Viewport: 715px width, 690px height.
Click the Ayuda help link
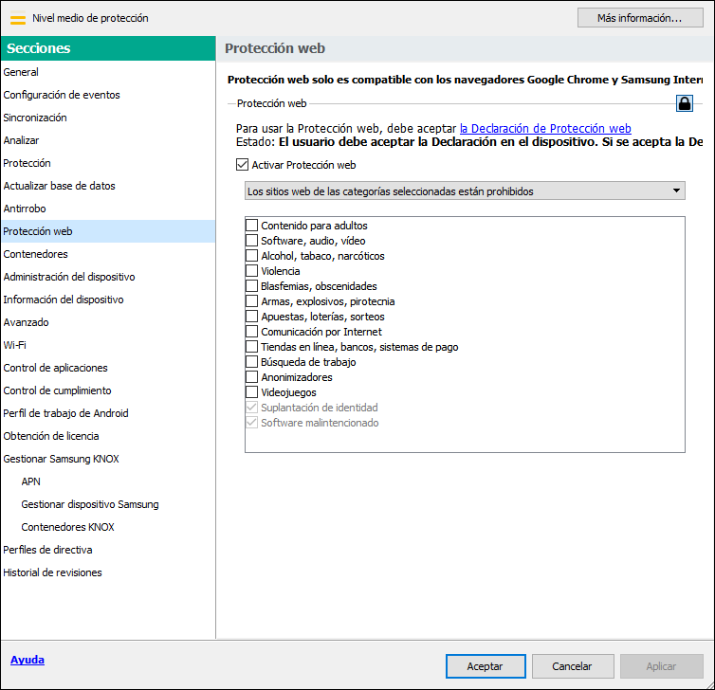coord(27,660)
